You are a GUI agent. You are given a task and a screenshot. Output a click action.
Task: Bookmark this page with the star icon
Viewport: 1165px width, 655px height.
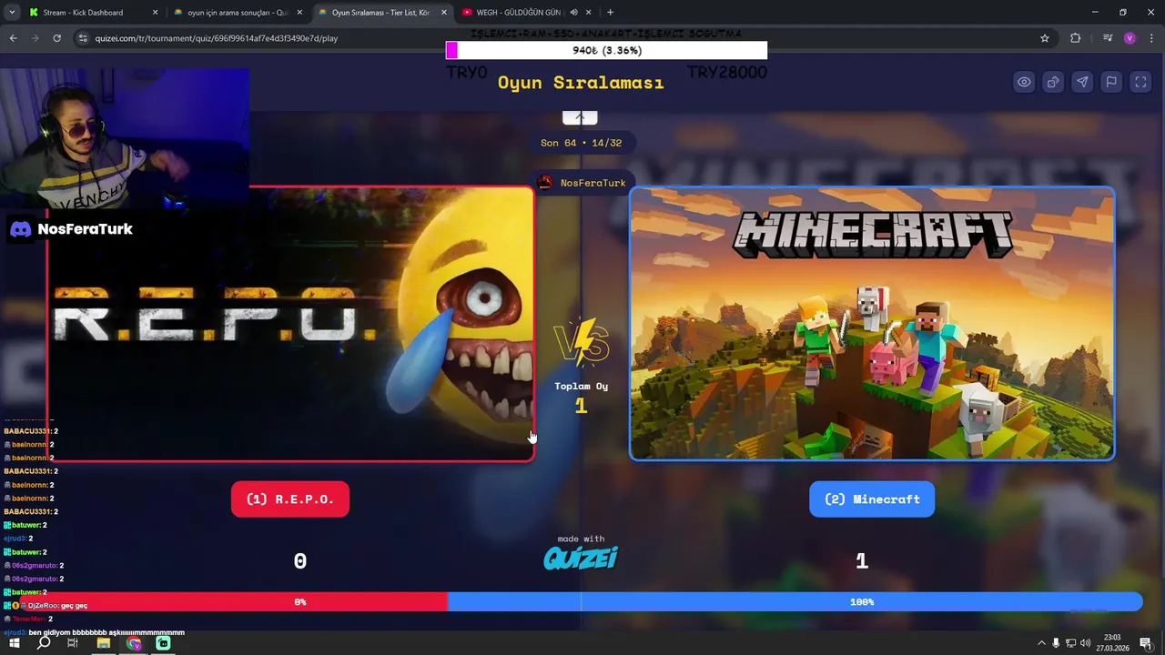pyautogui.click(x=1045, y=38)
